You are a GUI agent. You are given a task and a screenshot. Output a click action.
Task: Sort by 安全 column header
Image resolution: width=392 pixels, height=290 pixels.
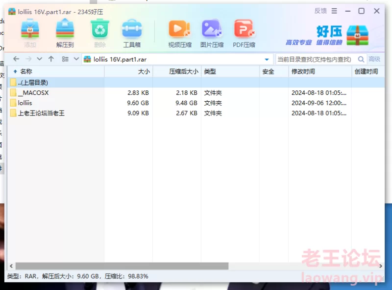pos(274,71)
